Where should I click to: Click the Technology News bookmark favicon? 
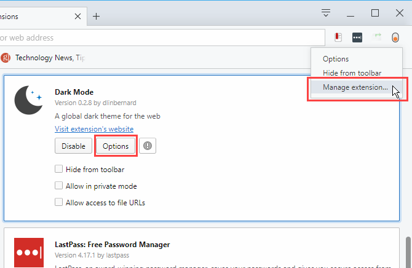point(6,58)
